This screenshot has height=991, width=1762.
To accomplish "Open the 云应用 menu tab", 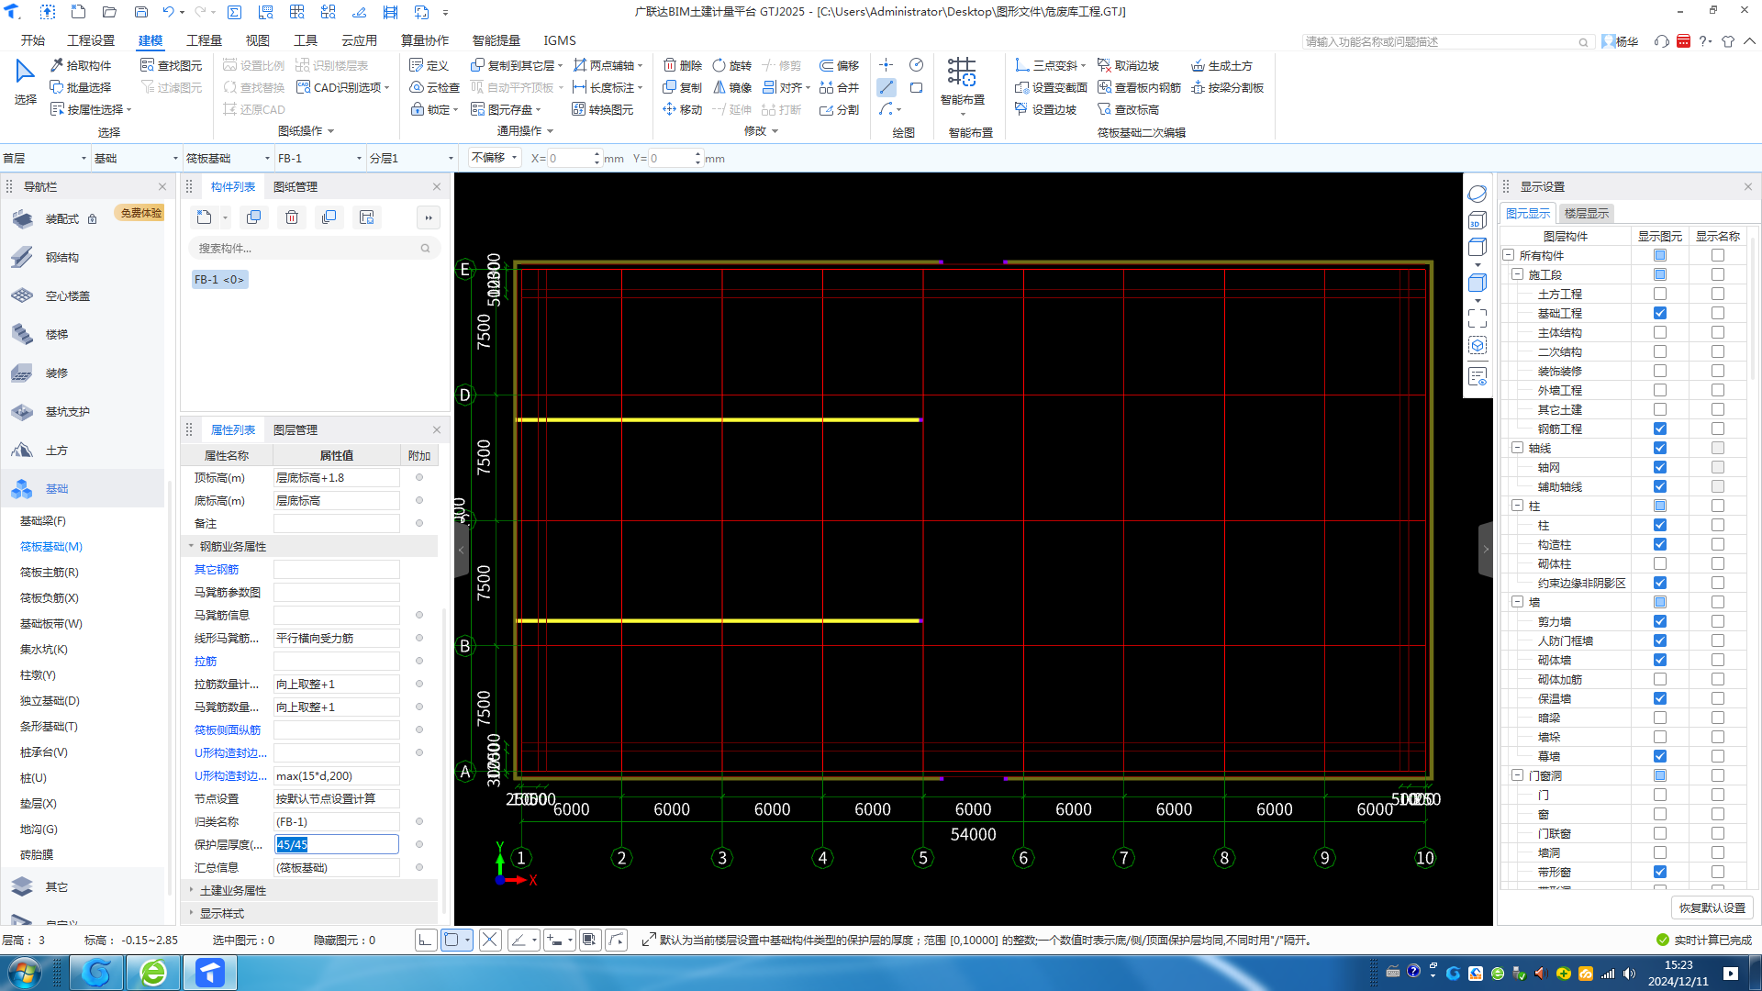I will [359, 40].
